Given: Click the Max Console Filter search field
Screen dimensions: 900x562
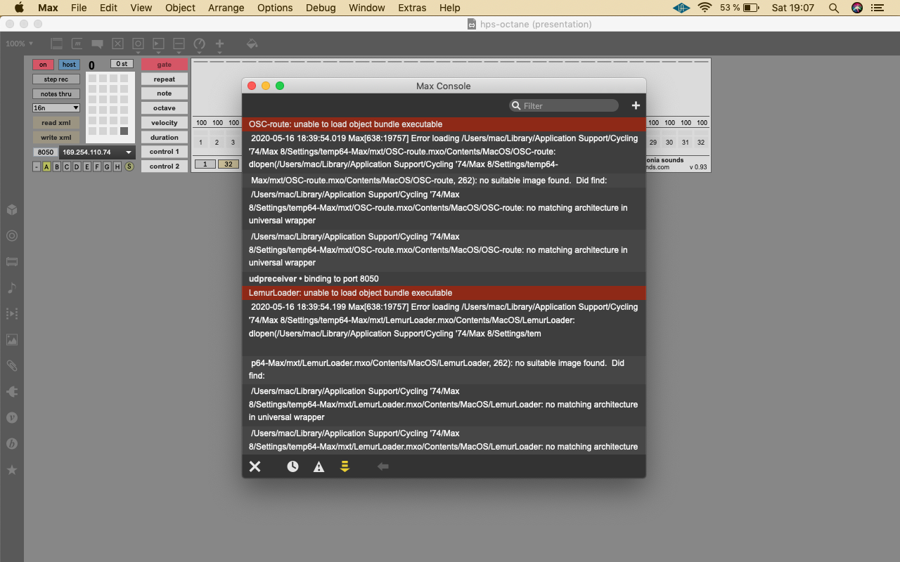Looking at the screenshot, I should [x=564, y=105].
